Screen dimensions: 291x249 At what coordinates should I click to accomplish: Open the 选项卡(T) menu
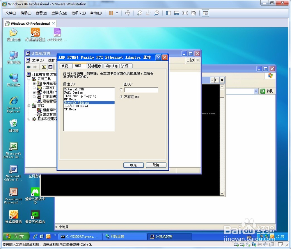point(79,13)
